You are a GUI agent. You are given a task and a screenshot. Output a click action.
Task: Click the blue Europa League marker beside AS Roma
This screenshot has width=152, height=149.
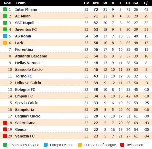[5, 36]
